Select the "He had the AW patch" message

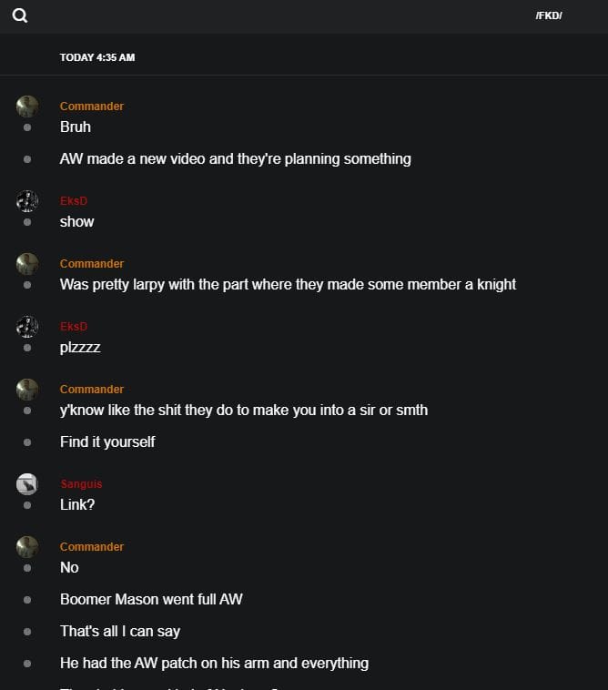click(214, 664)
